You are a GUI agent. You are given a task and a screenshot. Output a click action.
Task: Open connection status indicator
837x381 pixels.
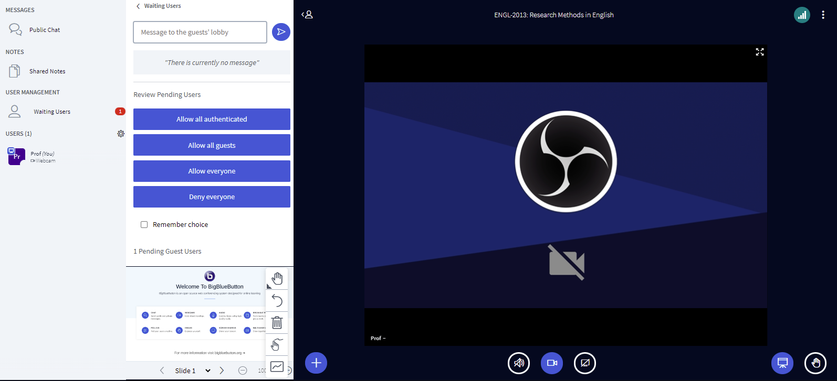(802, 15)
